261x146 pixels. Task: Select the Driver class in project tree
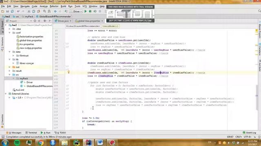[29, 82]
